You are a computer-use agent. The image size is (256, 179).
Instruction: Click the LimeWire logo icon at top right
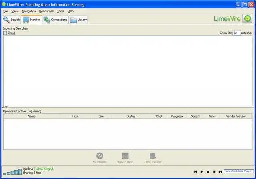coord(247,18)
